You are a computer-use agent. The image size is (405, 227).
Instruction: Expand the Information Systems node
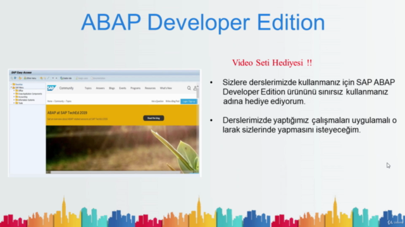click(x=14, y=100)
